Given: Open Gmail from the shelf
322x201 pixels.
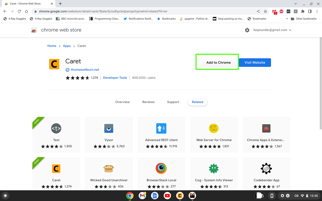Looking at the screenshot, I should (x=142, y=196).
